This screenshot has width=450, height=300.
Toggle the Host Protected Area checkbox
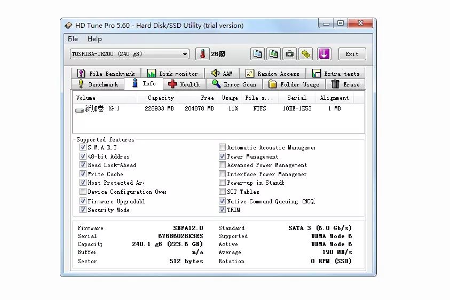[x=83, y=183]
